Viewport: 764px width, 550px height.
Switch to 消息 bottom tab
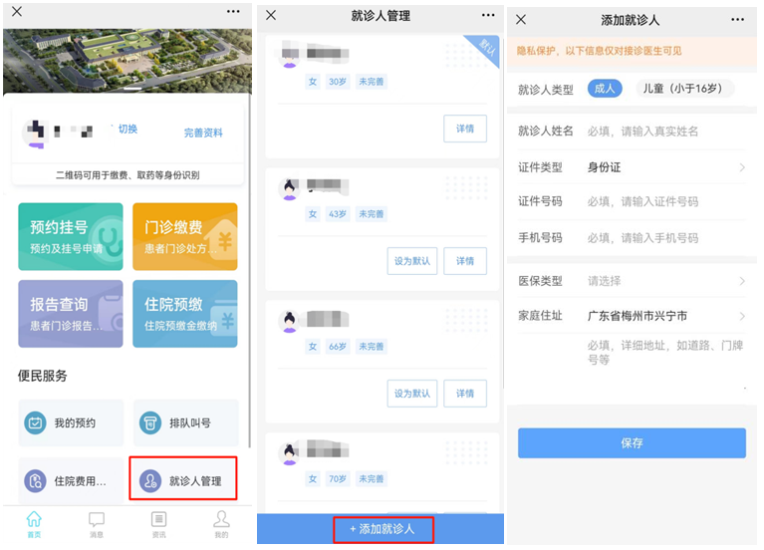(97, 525)
